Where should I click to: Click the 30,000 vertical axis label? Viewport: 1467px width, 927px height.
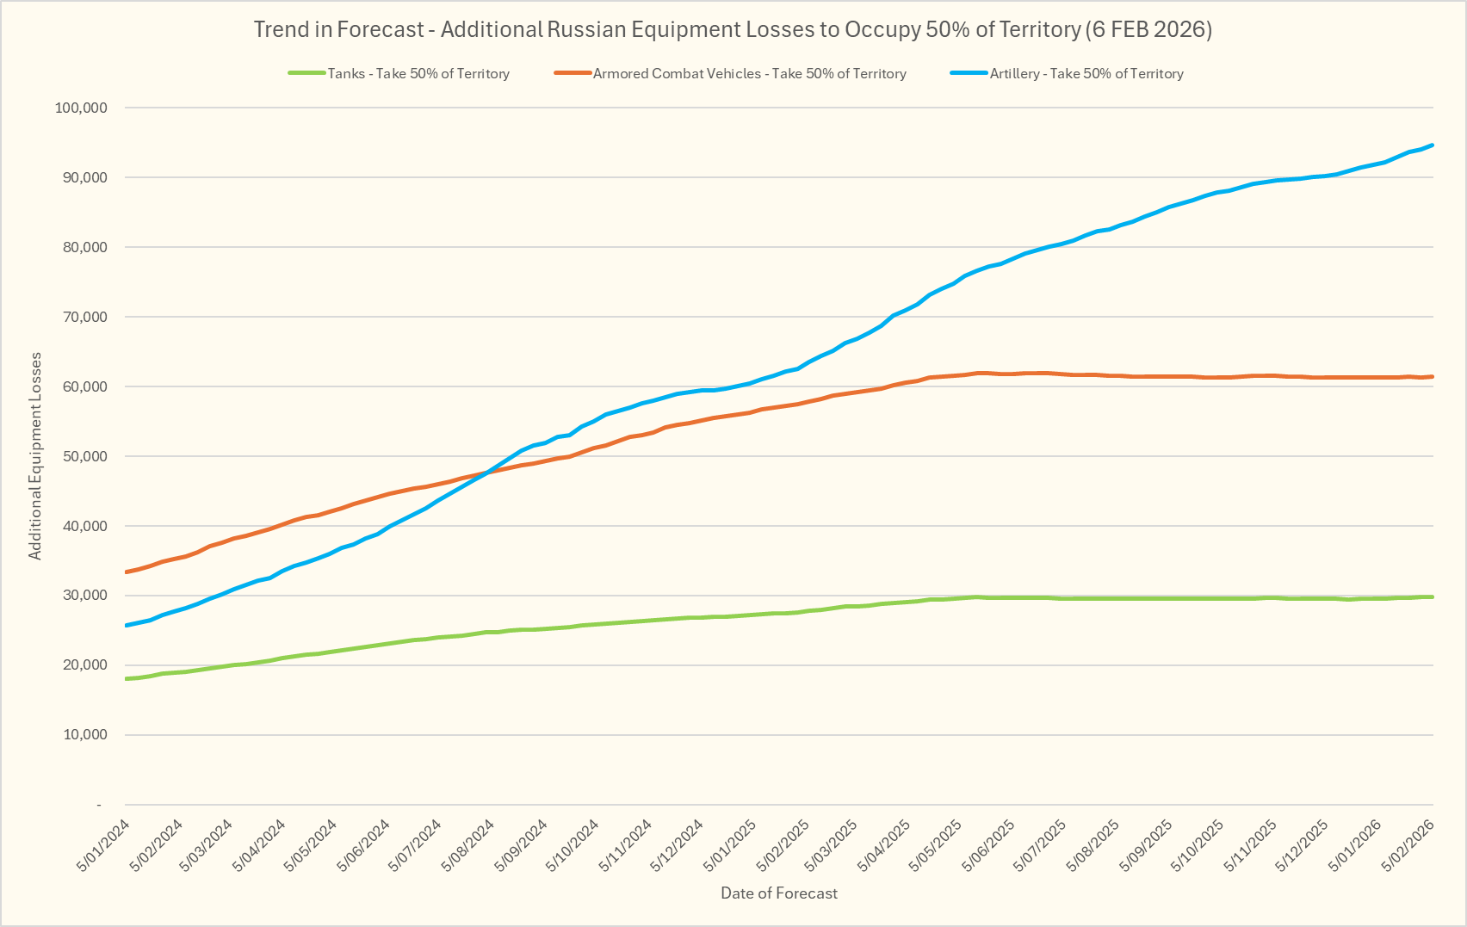coord(81,596)
